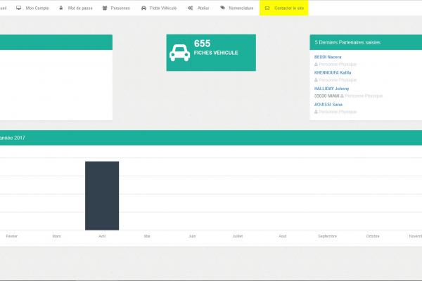Click the 'Aout' axis label
The image size is (422, 281).
click(x=283, y=236)
